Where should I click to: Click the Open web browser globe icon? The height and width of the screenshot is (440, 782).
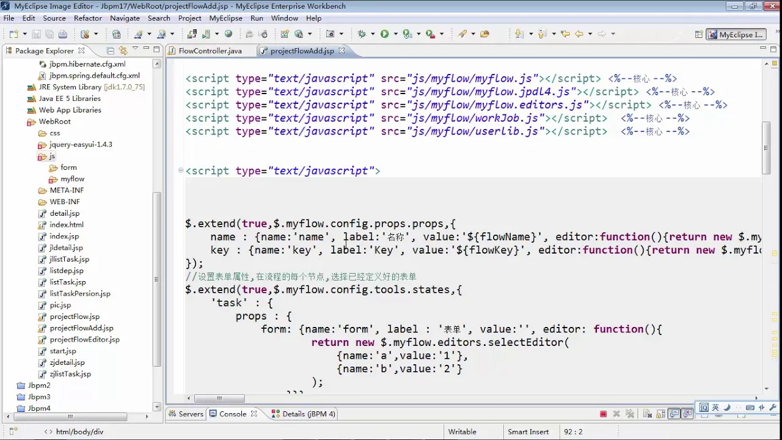point(228,34)
